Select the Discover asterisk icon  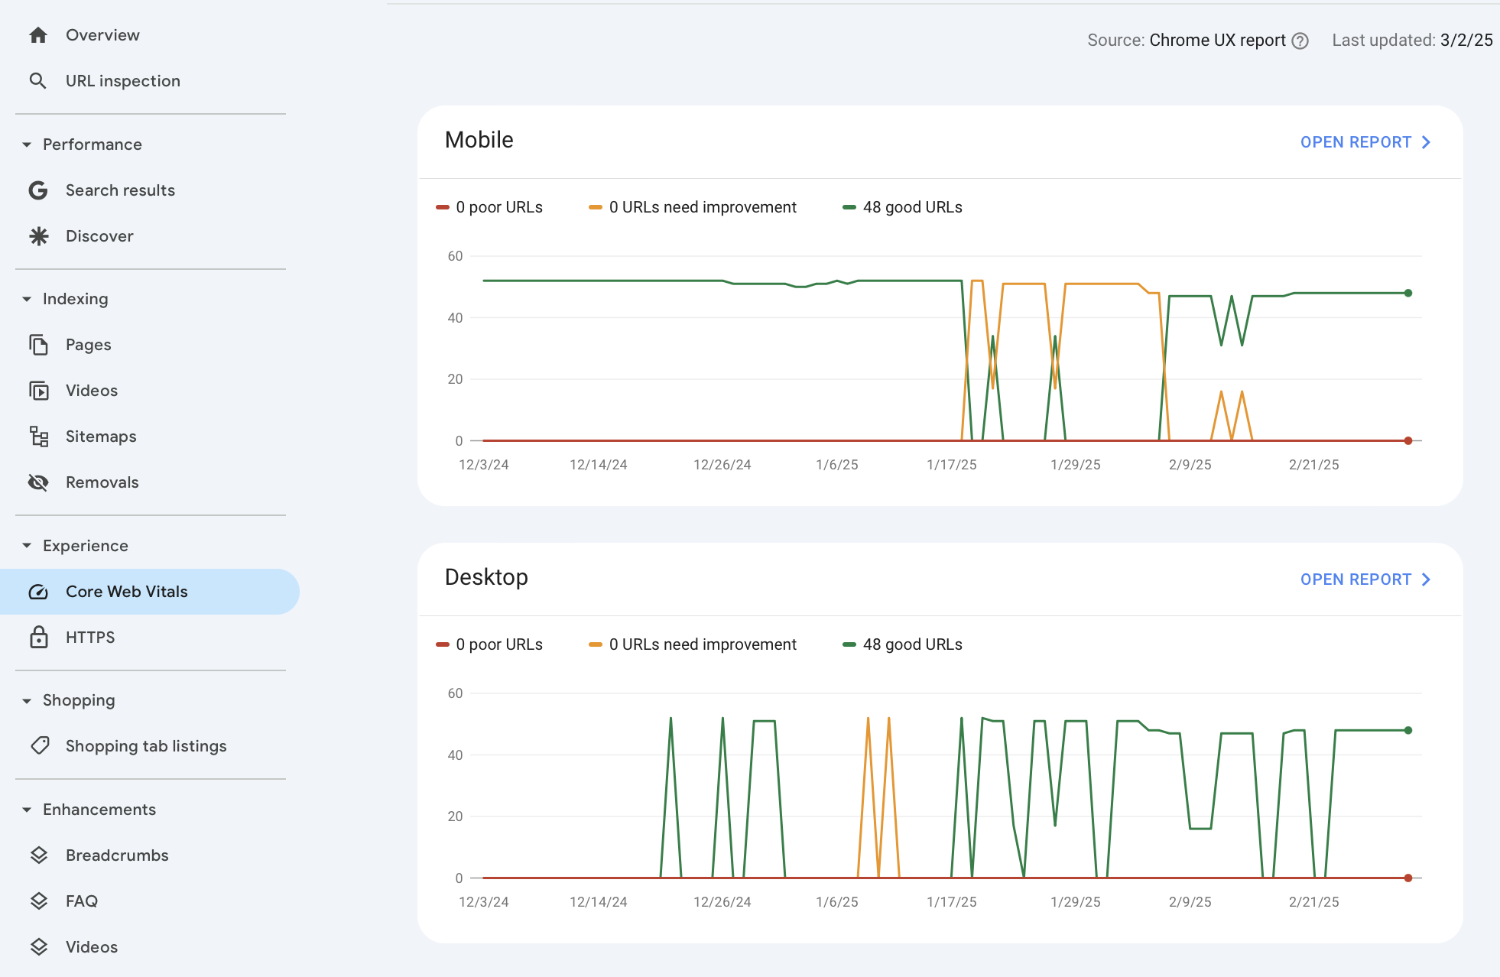point(37,235)
